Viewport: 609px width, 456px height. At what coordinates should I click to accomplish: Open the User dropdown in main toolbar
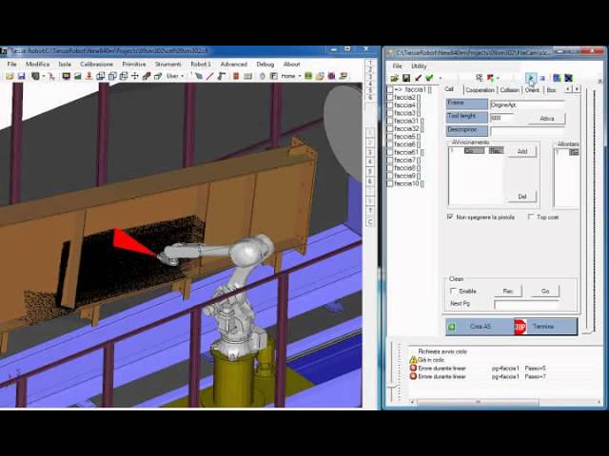(175, 76)
